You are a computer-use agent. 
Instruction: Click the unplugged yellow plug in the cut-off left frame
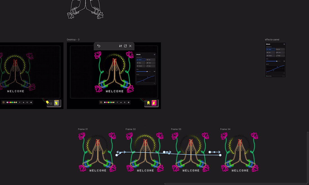coord(48,102)
